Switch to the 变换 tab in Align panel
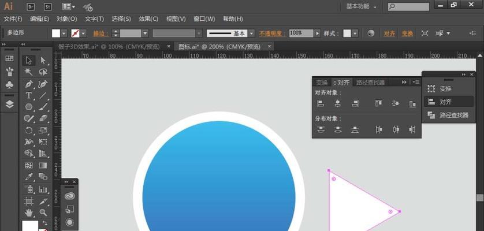 [x=322, y=83]
